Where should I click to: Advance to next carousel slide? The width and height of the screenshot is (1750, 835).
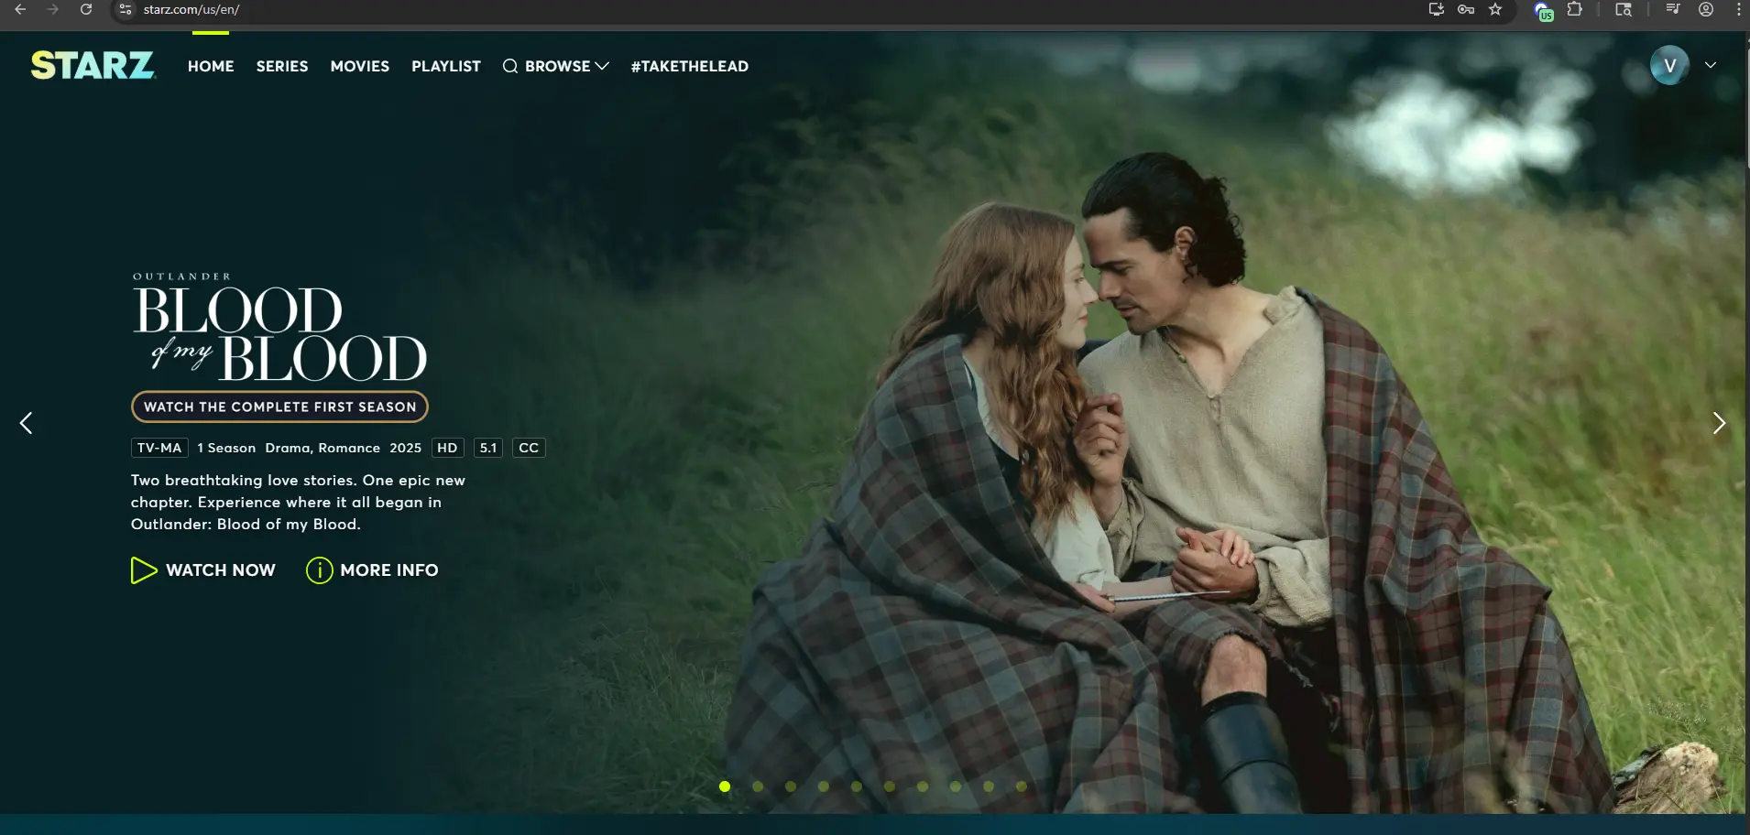click(x=1719, y=422)
